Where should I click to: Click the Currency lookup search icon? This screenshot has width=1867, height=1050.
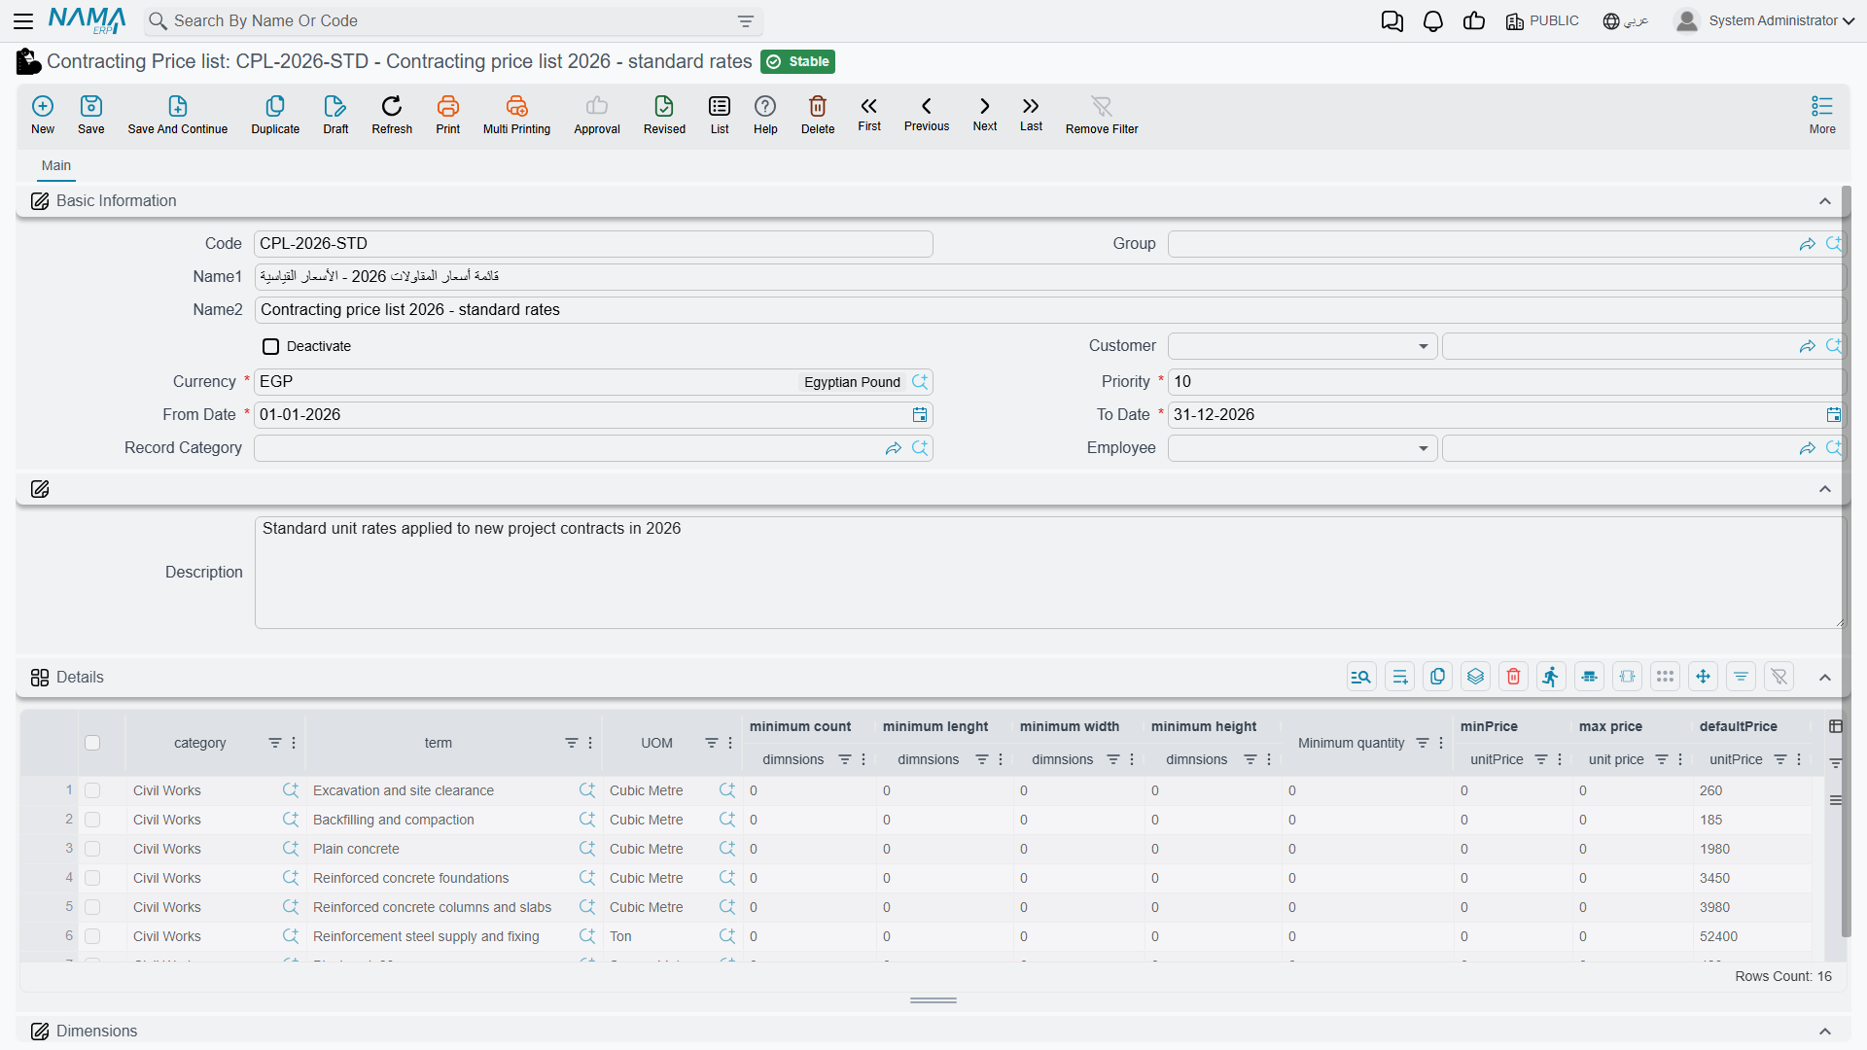click(920, 382)
